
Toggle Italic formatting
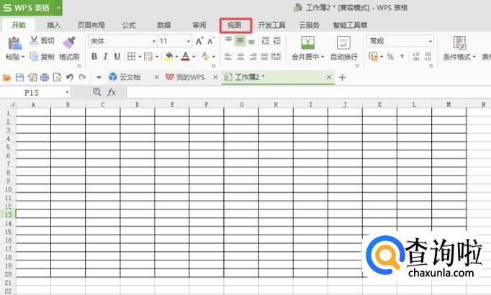[x=106, y=57]
